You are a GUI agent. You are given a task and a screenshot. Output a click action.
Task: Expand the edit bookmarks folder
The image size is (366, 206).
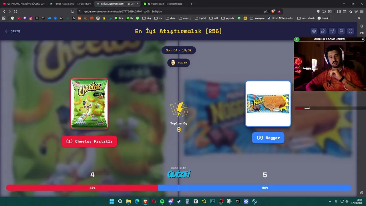214,18
